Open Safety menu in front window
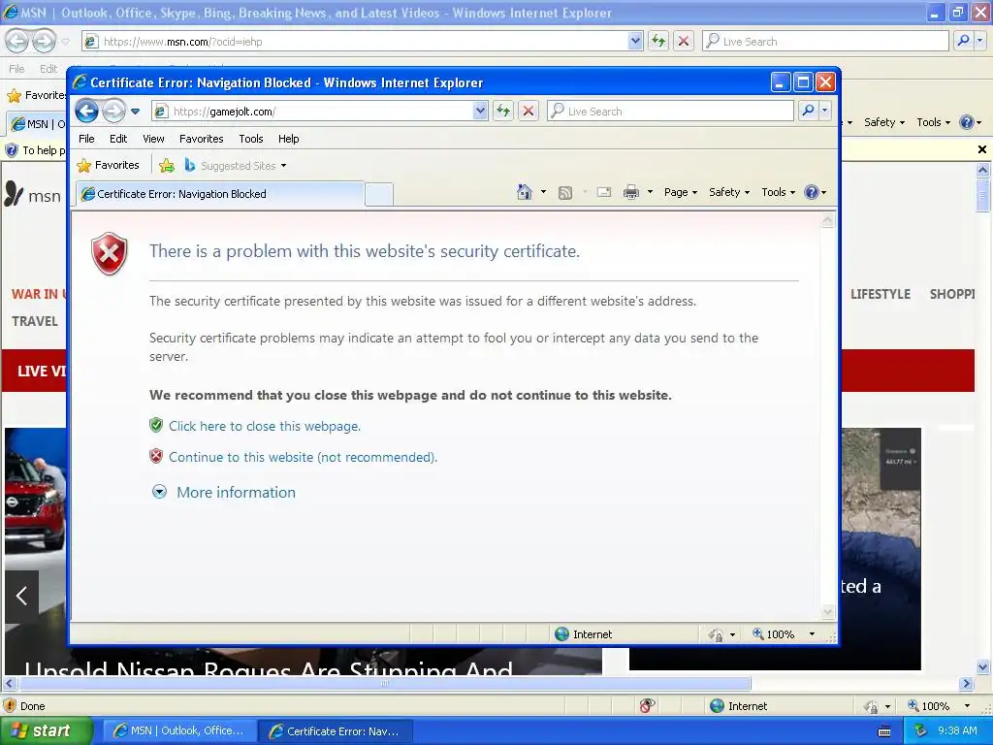This screenshot has height=745, width=993. 729,192
